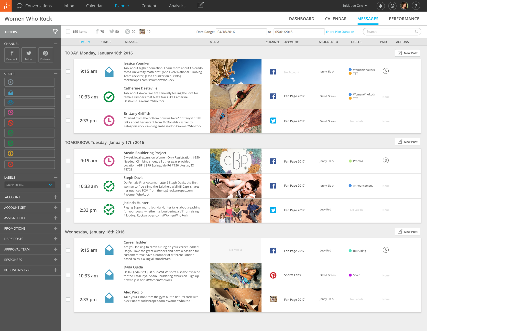Open the Analytics menu item

pyautogui.click(x=177, y=6)
